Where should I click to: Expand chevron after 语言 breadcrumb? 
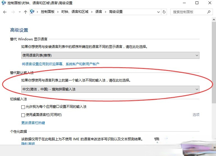point(105,12)
